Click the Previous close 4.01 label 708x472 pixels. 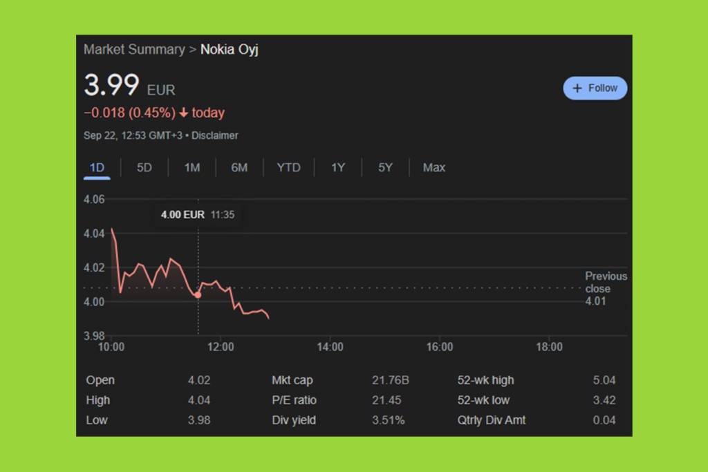[x=606, y=288]
